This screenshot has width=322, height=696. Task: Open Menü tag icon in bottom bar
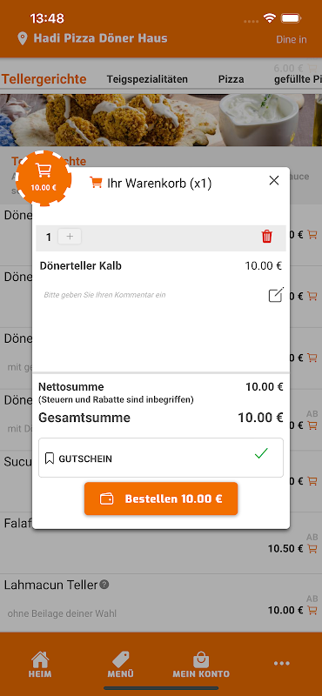point(120,665)
